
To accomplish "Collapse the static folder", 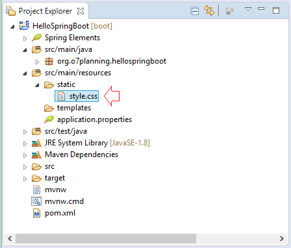I will click(37, 85).
